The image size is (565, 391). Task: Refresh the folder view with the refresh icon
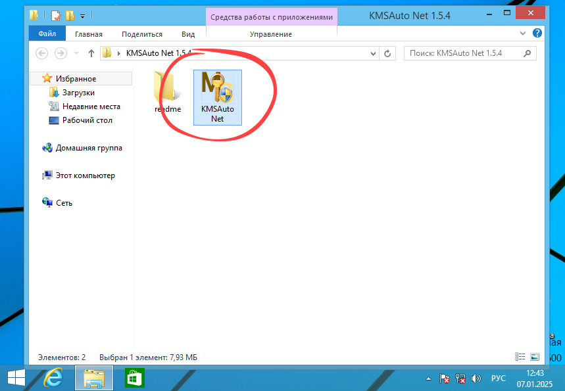pos(388,53)
